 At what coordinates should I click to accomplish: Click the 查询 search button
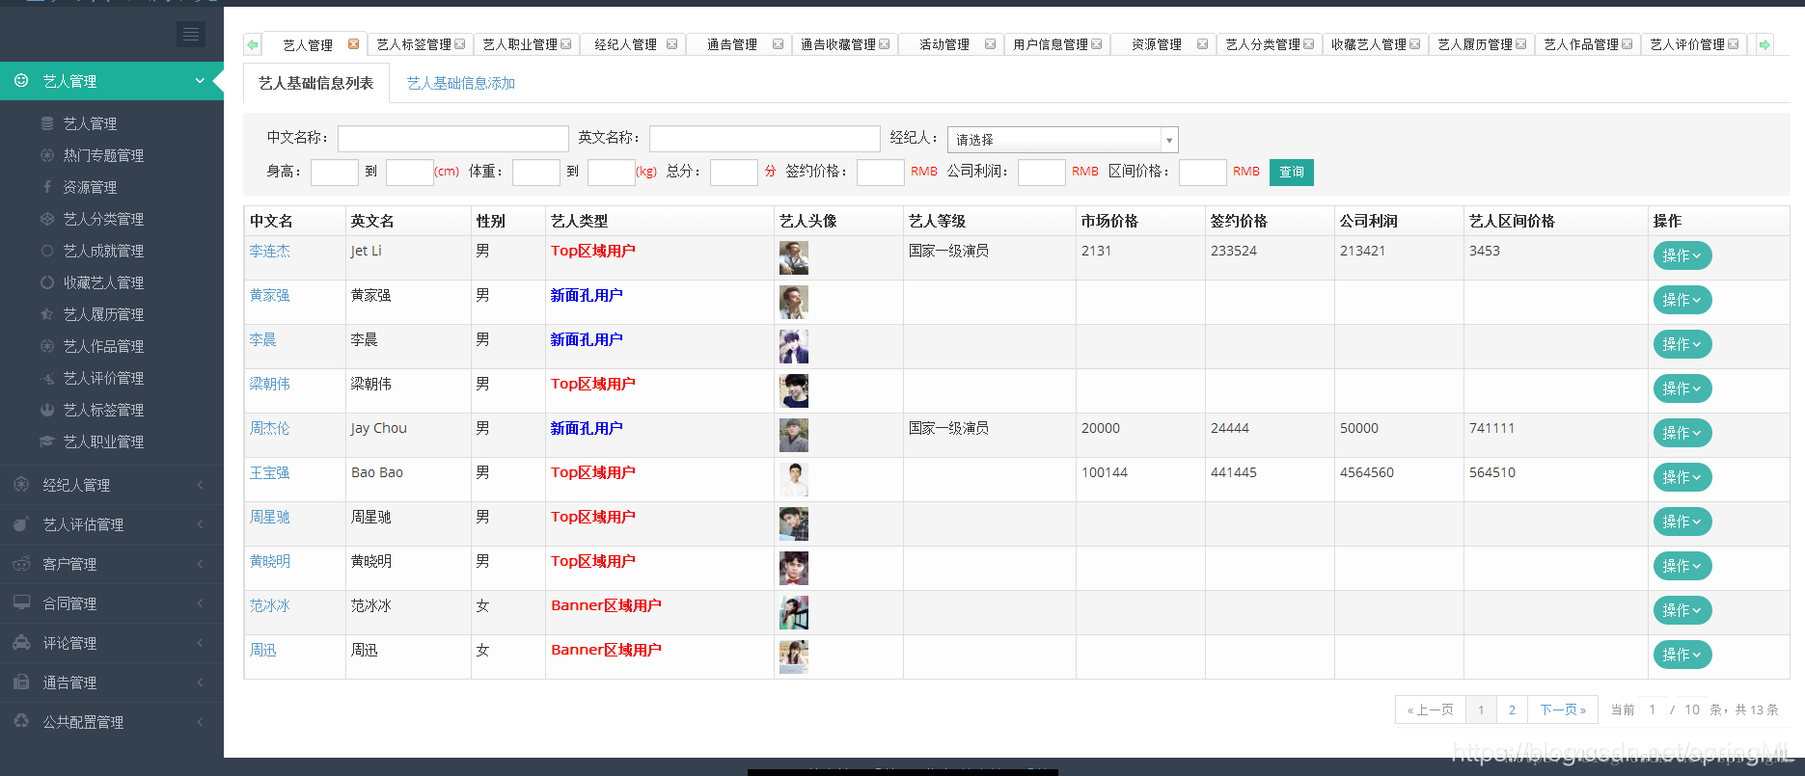tap(1292, 172)
